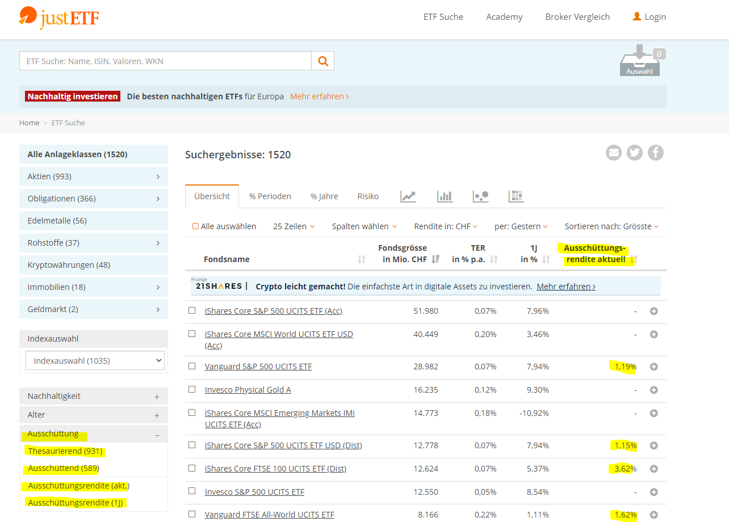Click the Login user icon

coord(637,16)
